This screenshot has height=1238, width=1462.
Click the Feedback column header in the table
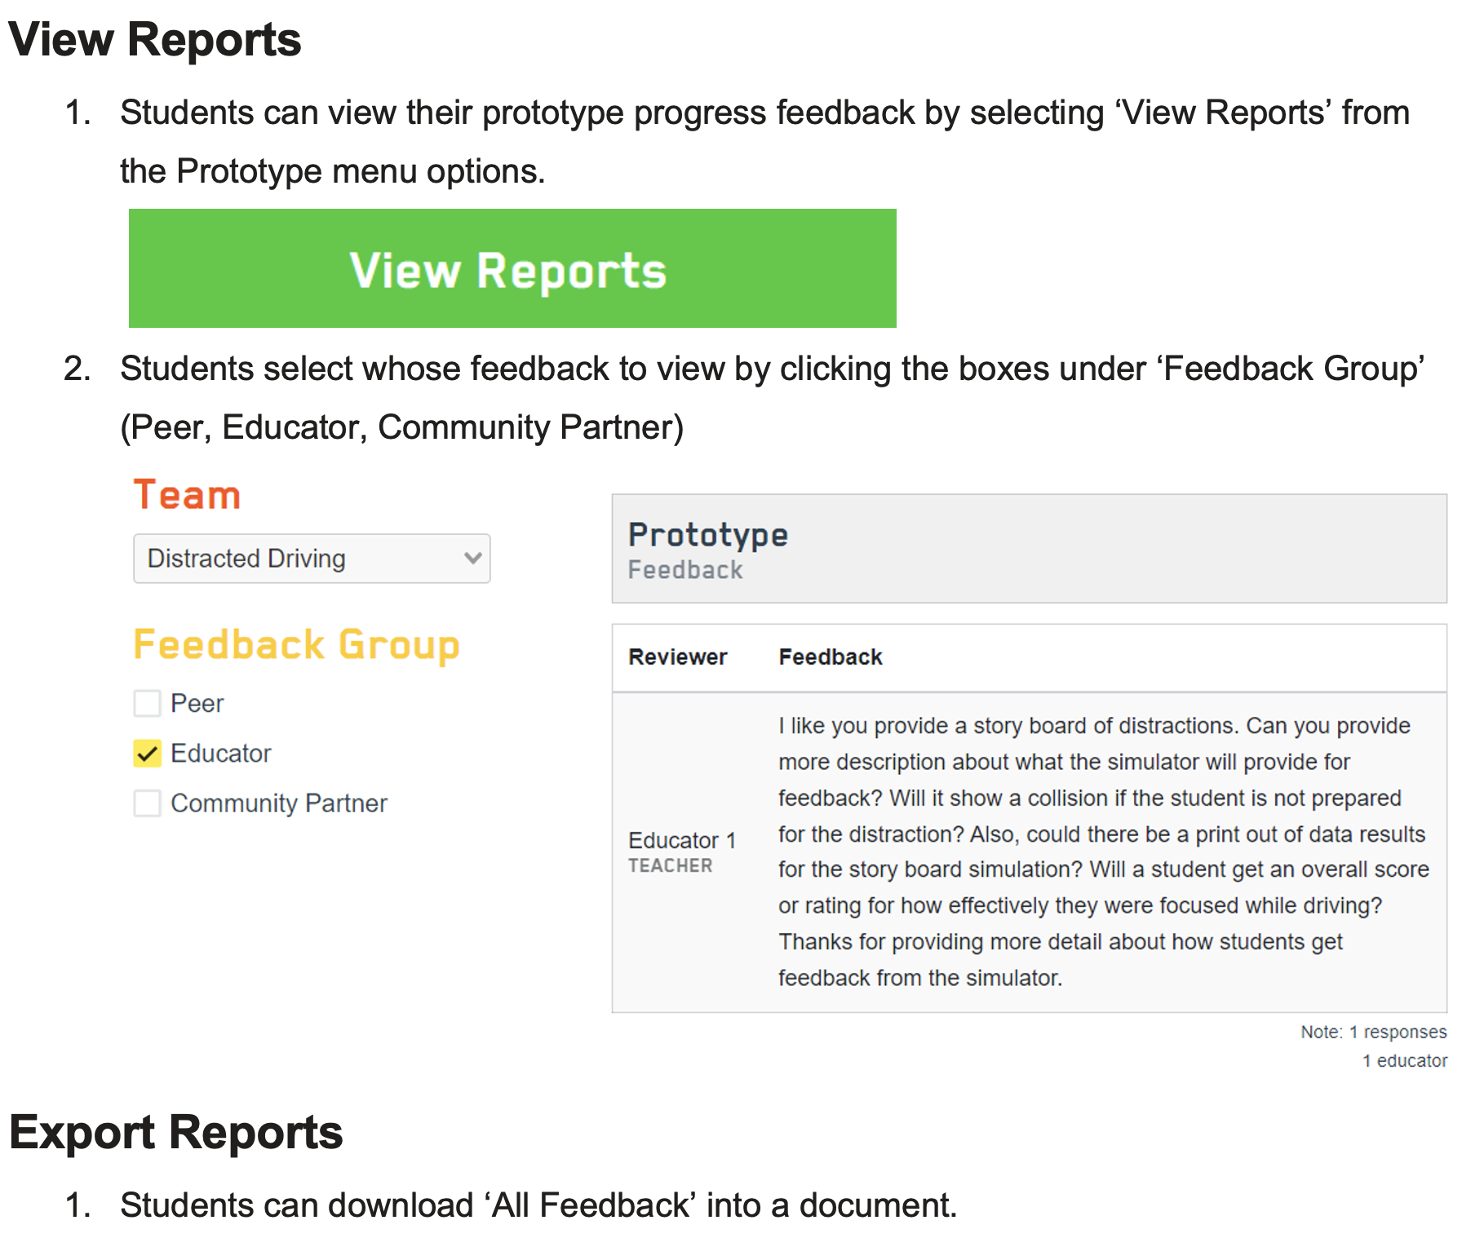(830, 657)
